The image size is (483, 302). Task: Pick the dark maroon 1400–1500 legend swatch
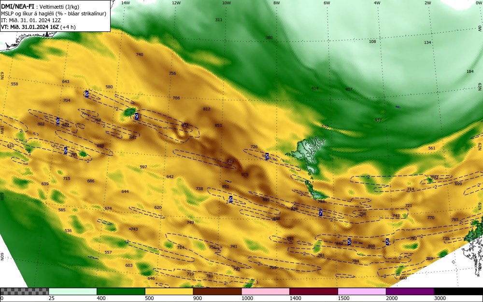tap(313, 291)
